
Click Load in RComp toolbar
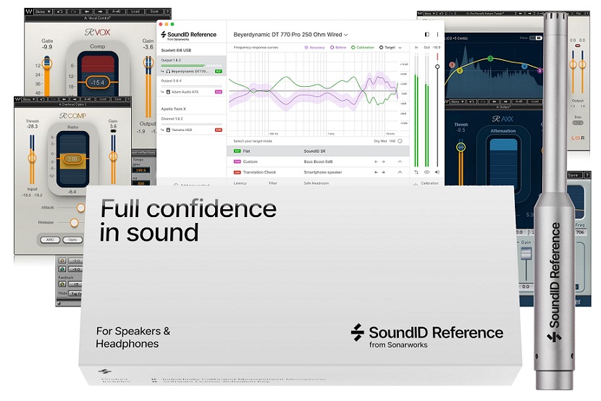(x=103, y=99)
